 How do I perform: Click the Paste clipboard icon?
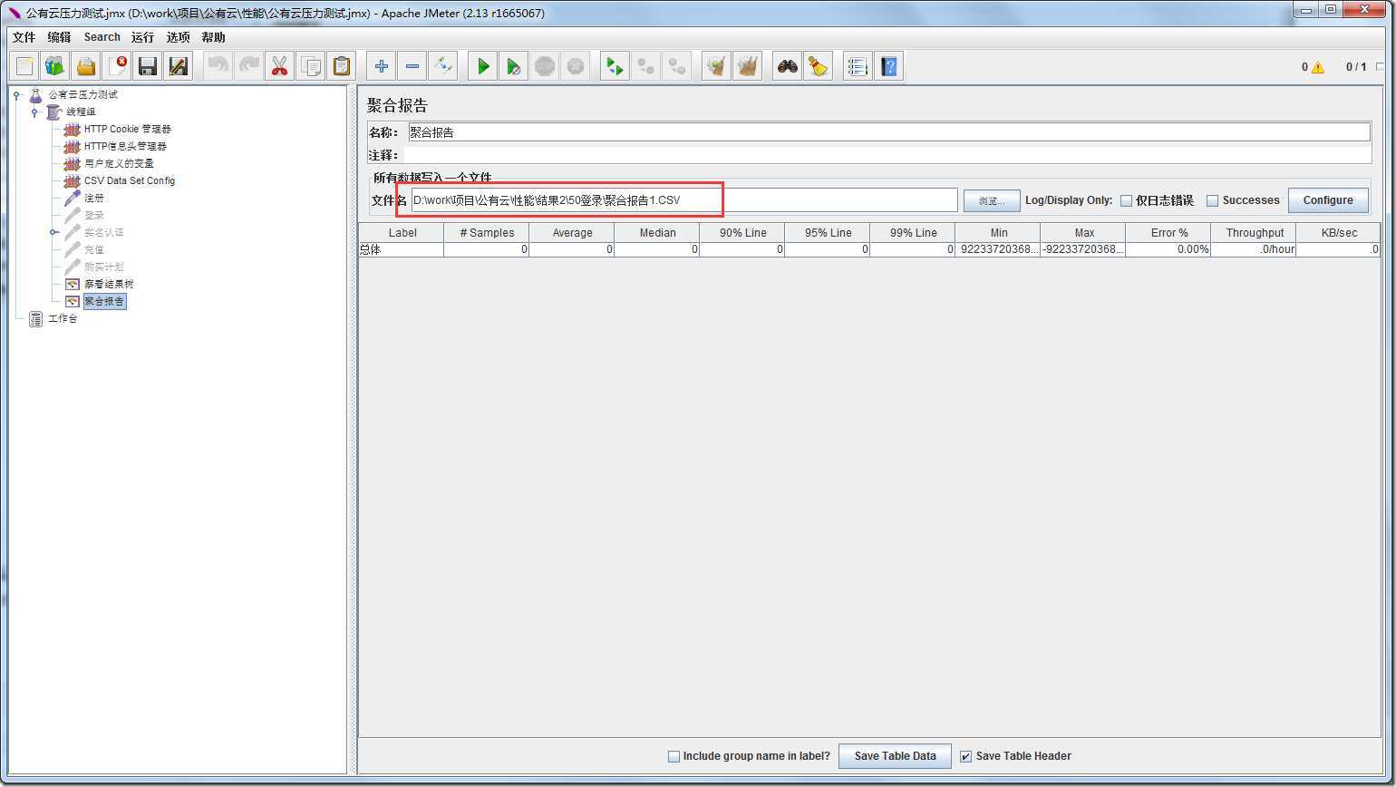pos(342,66)
